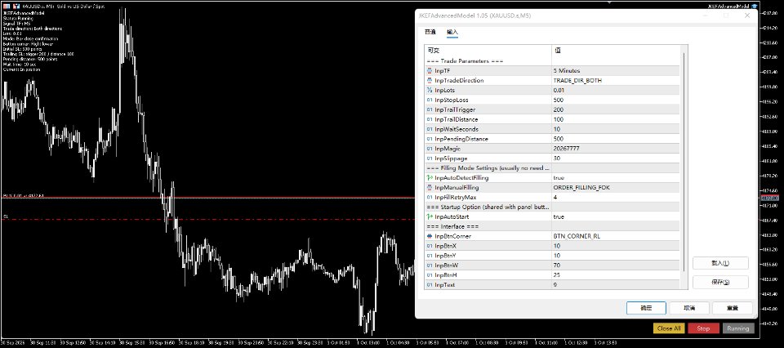784x348 pixels.
Task: Edit the InpBtnW value 70
Action: pos(616,265)
